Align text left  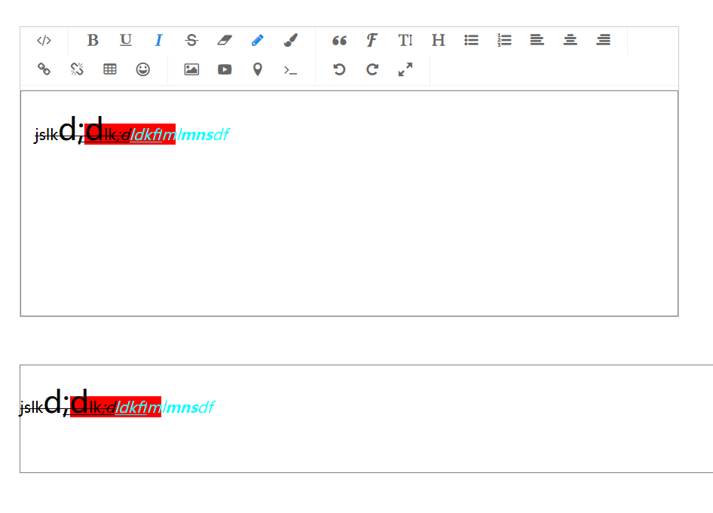pos(537,40)
